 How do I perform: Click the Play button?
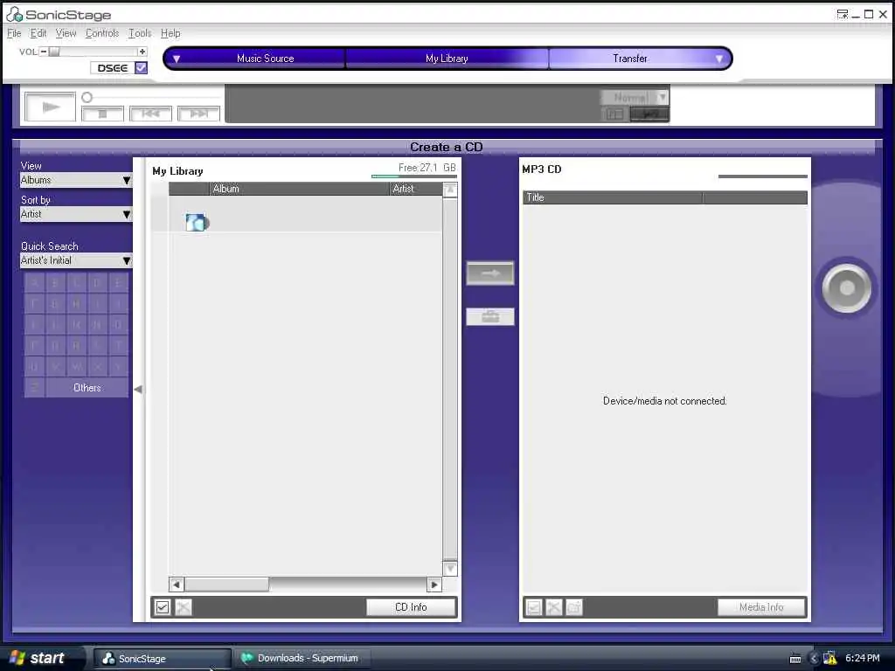coord(50,106)
